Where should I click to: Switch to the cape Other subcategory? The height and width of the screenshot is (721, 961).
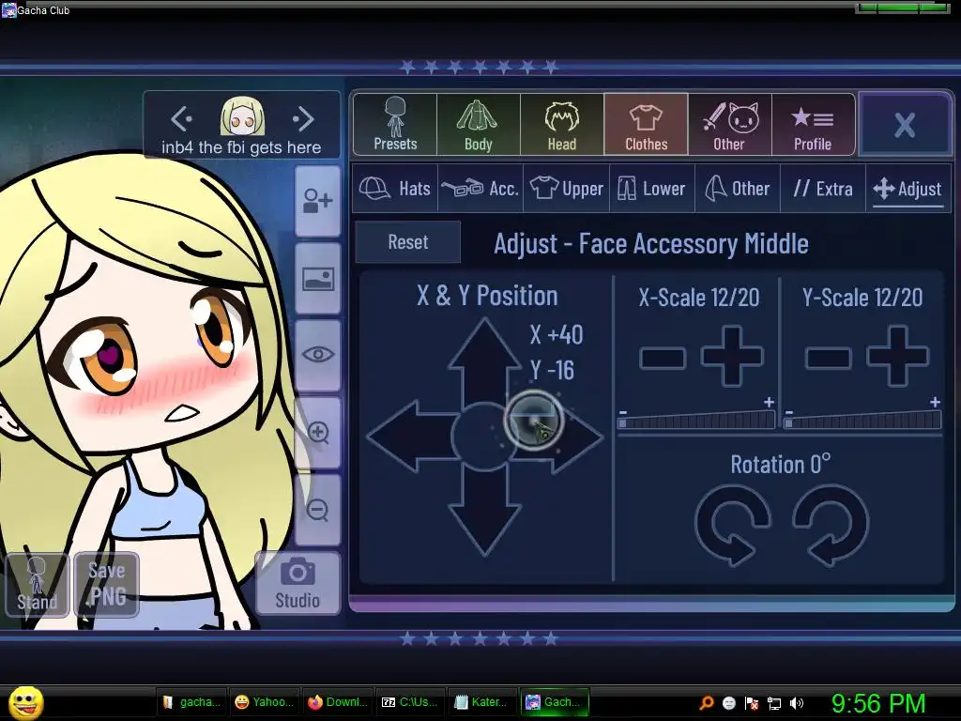point(738,188)
